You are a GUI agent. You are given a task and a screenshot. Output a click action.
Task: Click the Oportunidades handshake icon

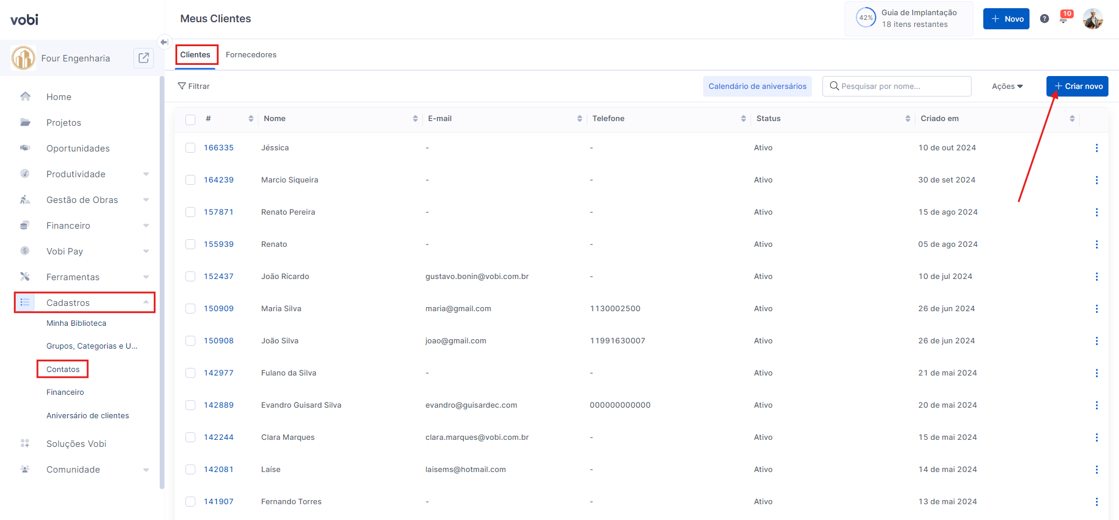pos(25,148)
